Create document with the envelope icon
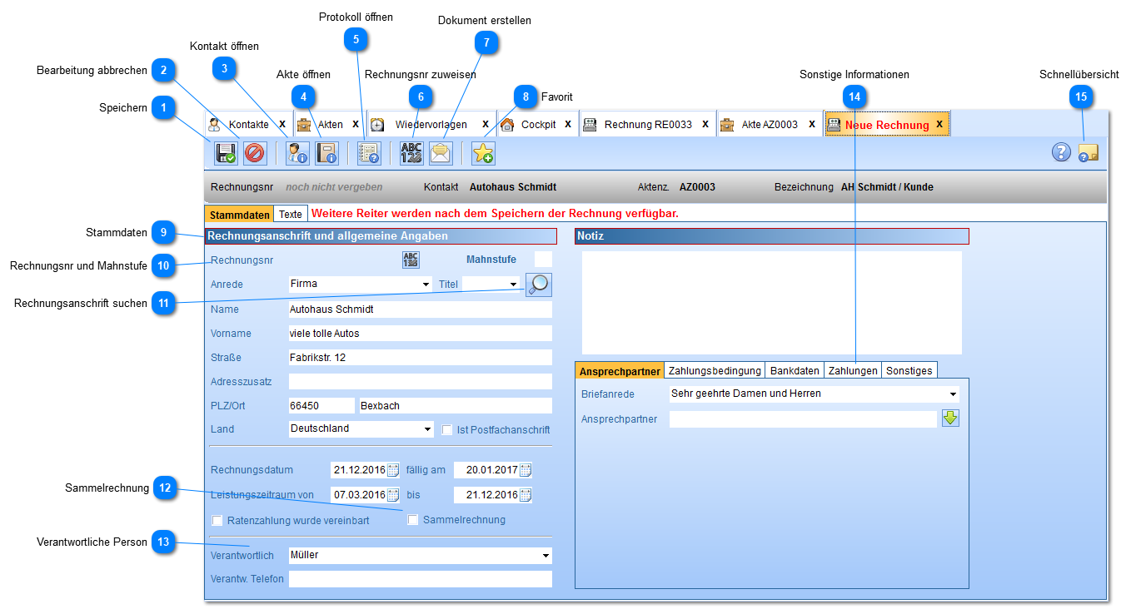Screen dimensions: 1136x609 pyautogui.click(x=441, y=153)
